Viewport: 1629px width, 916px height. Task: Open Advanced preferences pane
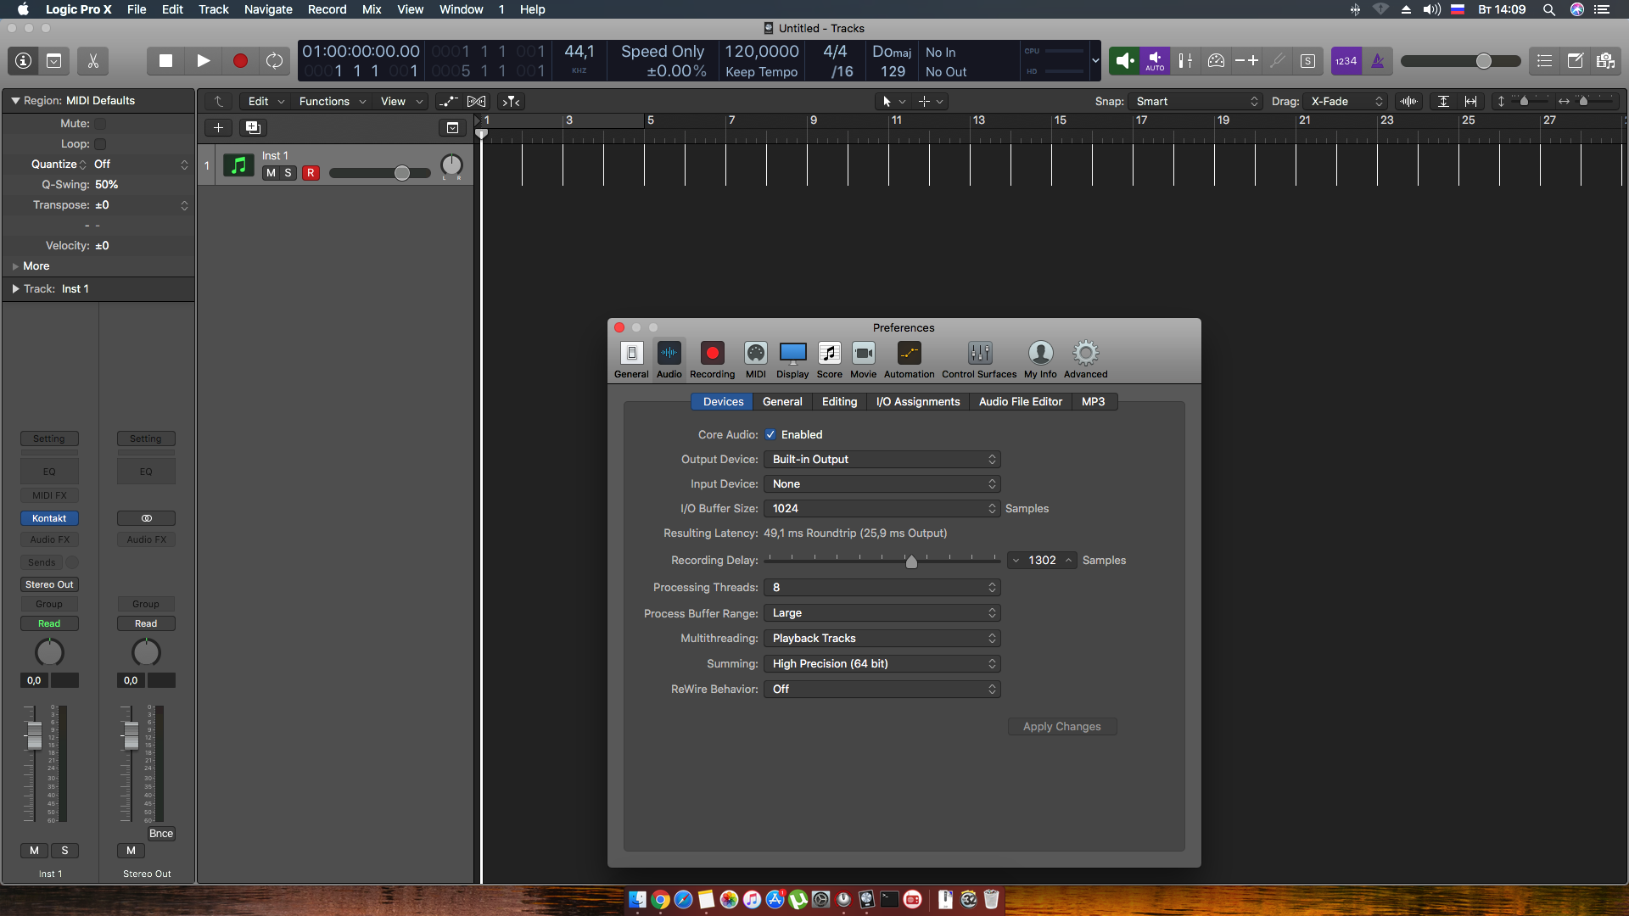[x=1085, y=360]
